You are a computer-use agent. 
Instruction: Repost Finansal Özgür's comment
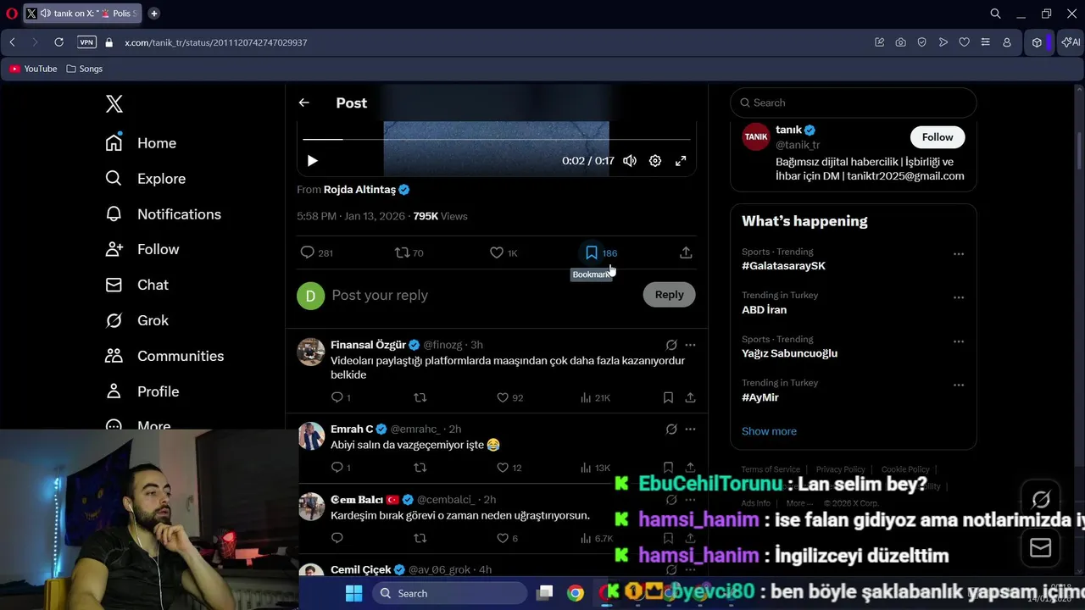tap(420, 397)
